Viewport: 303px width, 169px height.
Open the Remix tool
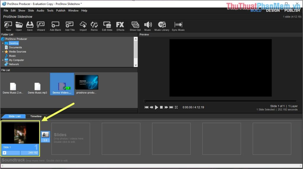pos(94,26)
